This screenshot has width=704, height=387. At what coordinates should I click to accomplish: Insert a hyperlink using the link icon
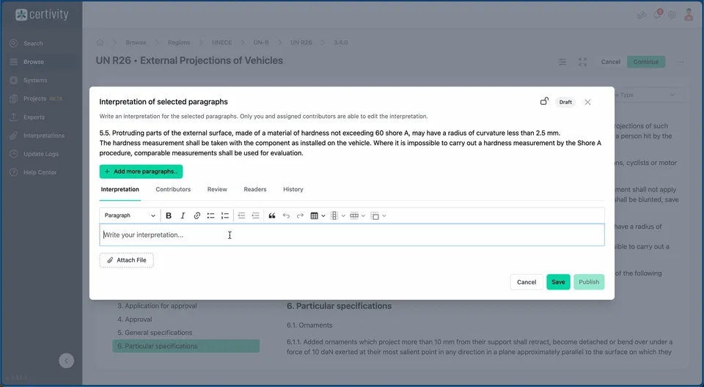click(x=197, y=215)
